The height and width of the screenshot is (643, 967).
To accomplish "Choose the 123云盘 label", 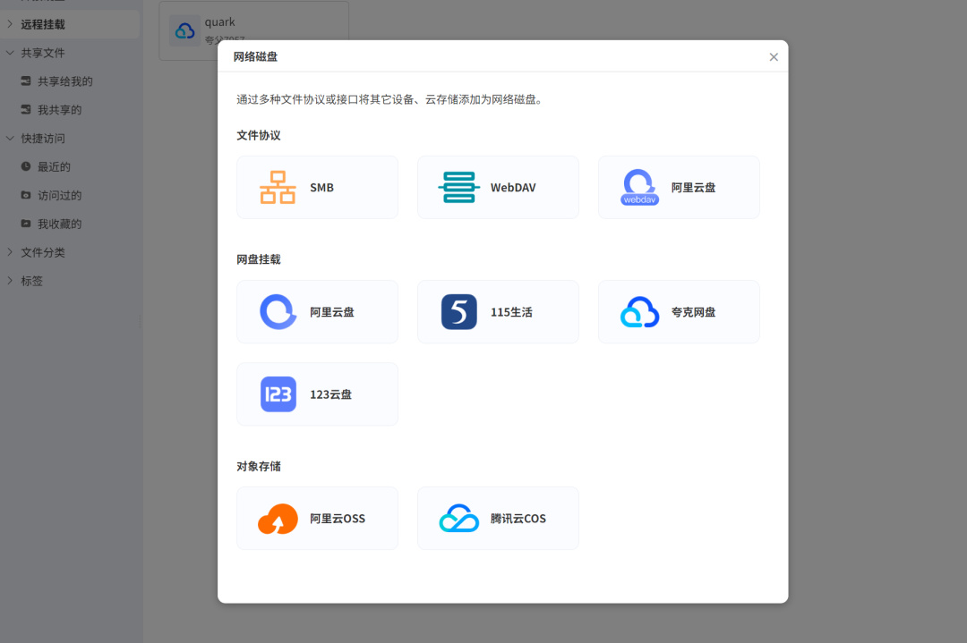I will pyautogui.click(x=330, y=394).
